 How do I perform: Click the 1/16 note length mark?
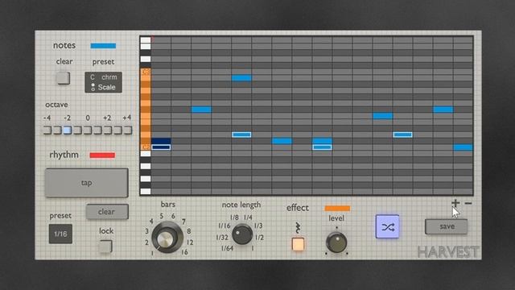(x=225, y=226)
